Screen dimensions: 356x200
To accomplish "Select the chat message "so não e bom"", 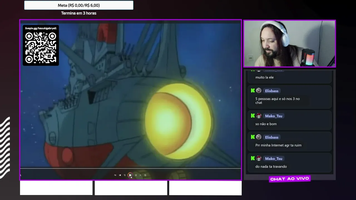I will [266, 124].
